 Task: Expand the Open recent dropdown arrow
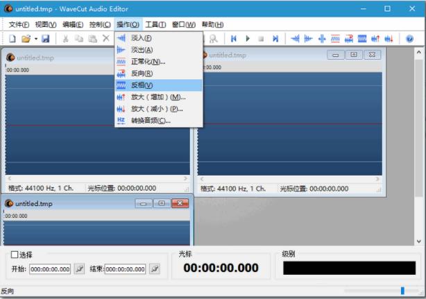tap(35, 39)
